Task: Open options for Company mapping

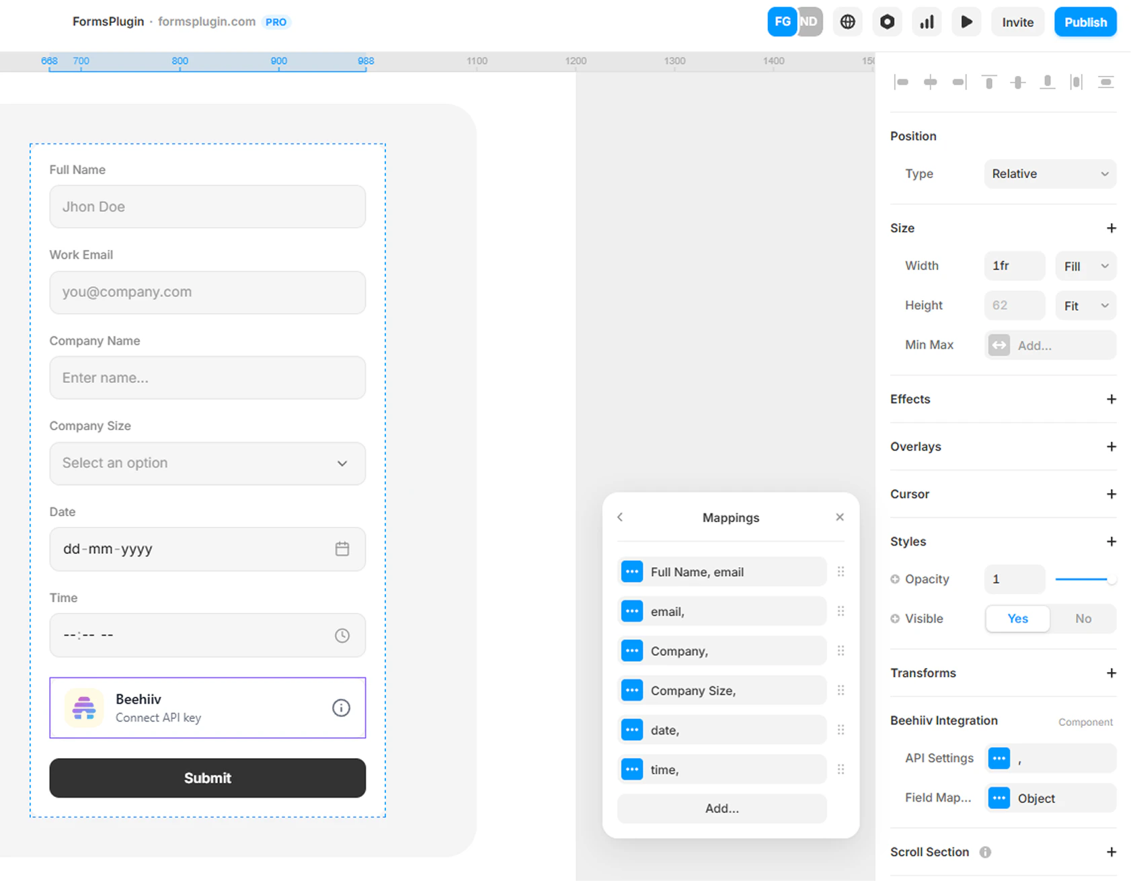Action: (632, 651)
